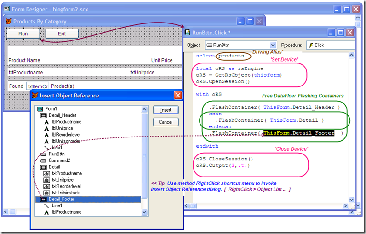Select txtProductname in object list
The image size is (366, 234).
pos(67,173)
